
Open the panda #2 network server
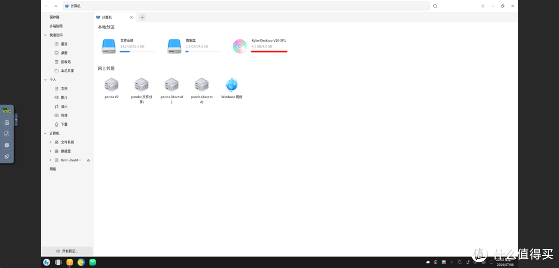(x=111, y=85)
